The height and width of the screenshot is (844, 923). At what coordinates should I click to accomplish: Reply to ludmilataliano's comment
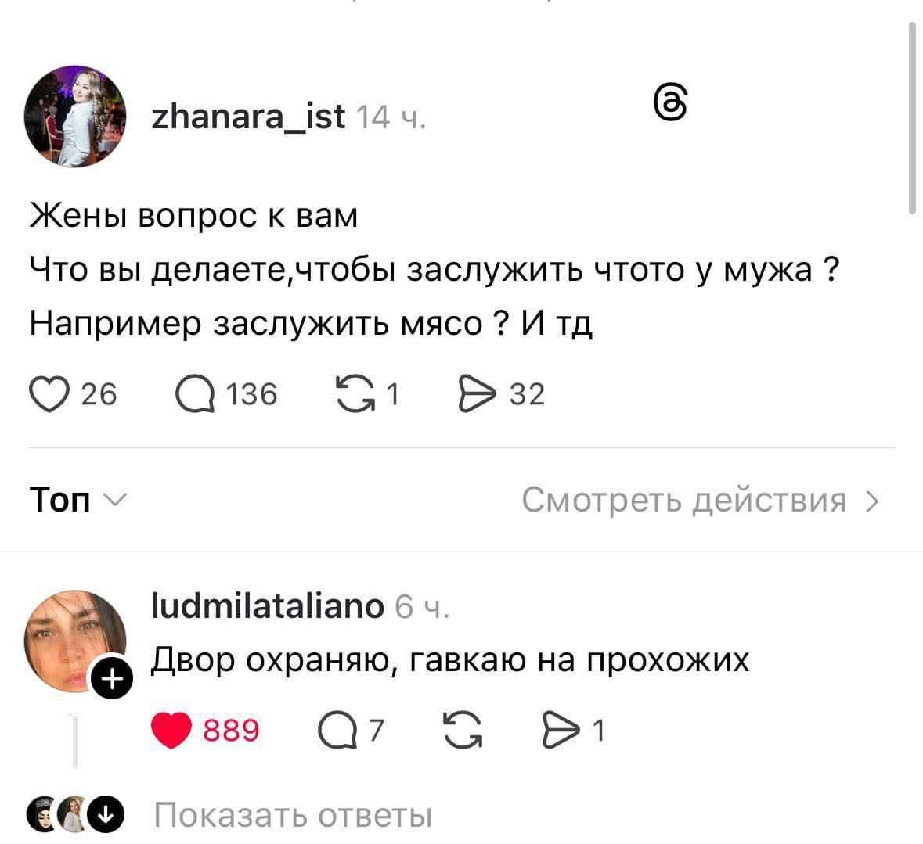tap(334, 731)
